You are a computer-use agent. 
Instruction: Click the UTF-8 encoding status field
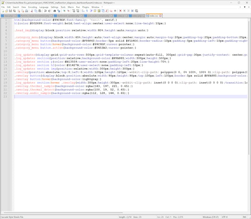point(224,217)
